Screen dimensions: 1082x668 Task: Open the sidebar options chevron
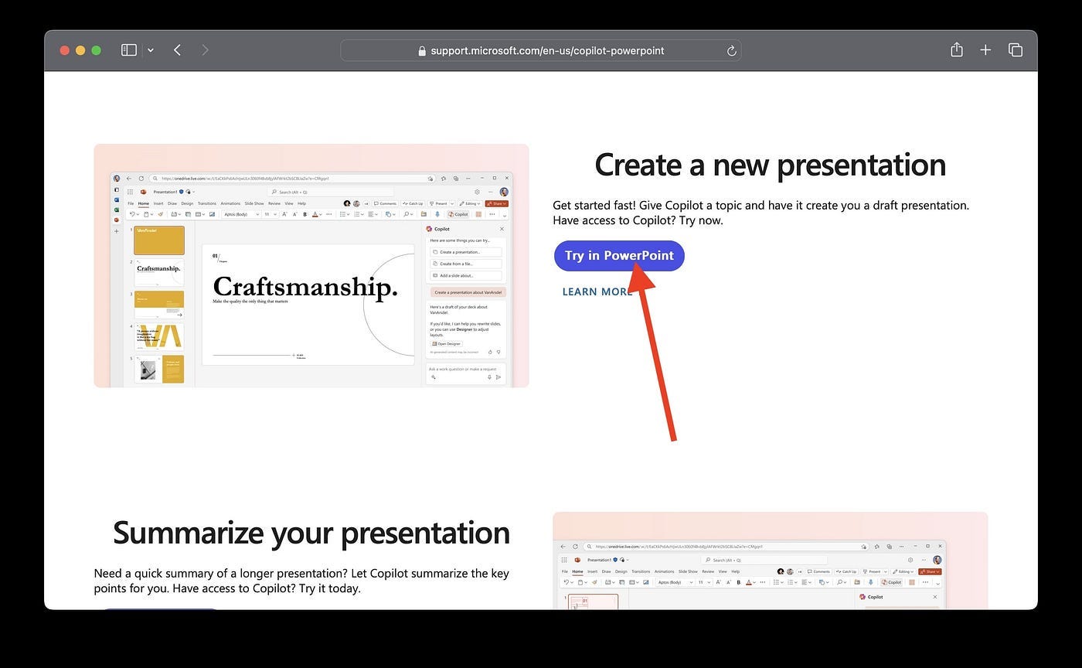point(150,50)
